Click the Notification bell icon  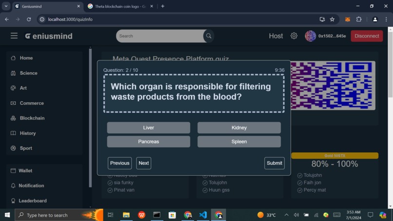coord(13,185)
